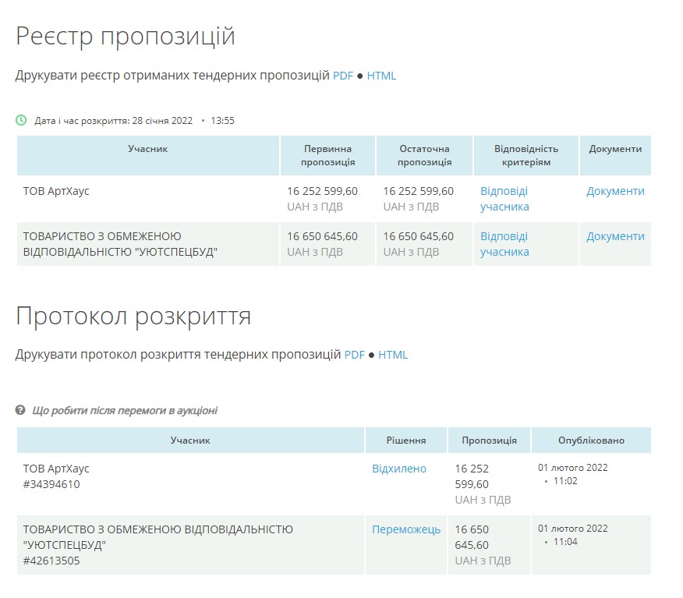This screenshot has height=598, width=683.
Task: Open HTML version of the proposals register
Action: [381, 76]
